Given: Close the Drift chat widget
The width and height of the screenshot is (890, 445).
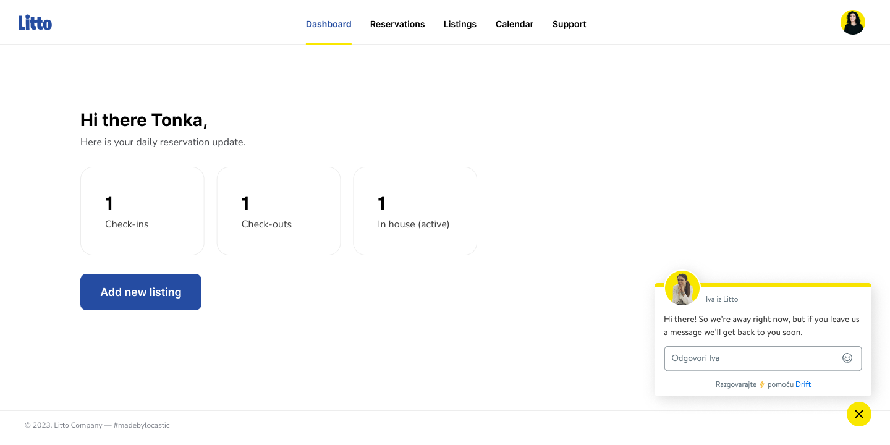Looking at the screenshot, I should (858, 414).
